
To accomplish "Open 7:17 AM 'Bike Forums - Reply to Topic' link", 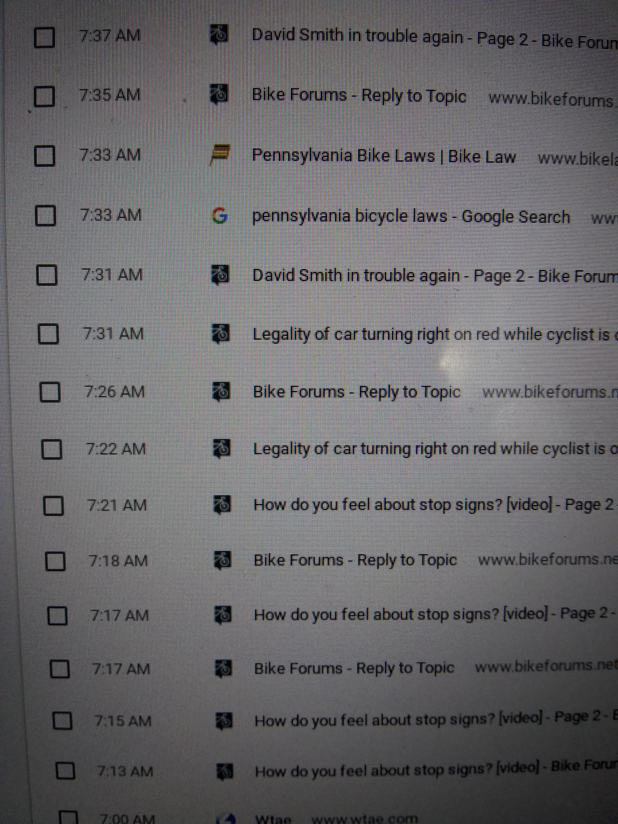I will (x=354, y=668).
